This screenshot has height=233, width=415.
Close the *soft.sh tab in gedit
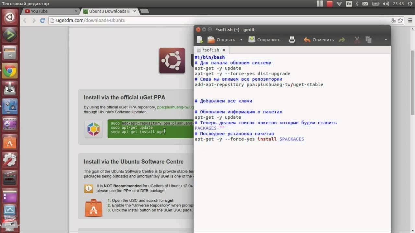pyautogui.click(x=224, y=50)
